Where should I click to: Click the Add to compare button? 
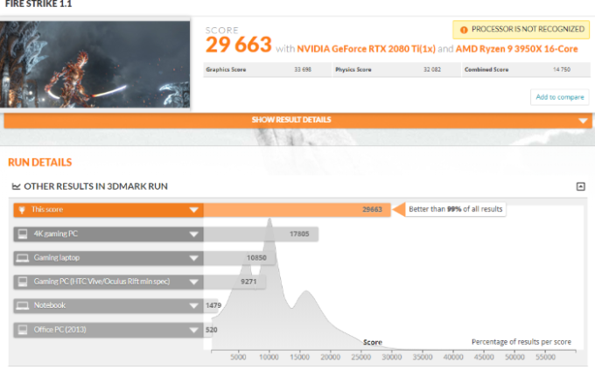tap(560, 97)
